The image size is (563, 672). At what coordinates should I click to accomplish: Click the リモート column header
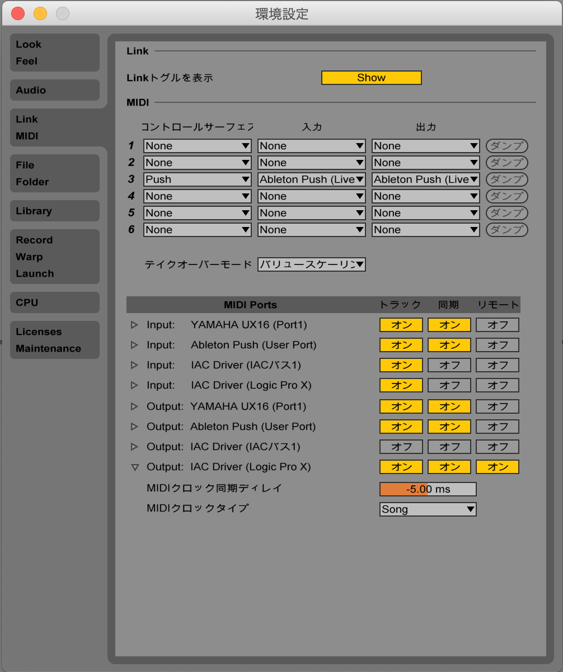coord(498,305)
